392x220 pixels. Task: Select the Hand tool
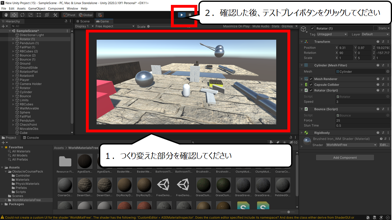point(6,15)
